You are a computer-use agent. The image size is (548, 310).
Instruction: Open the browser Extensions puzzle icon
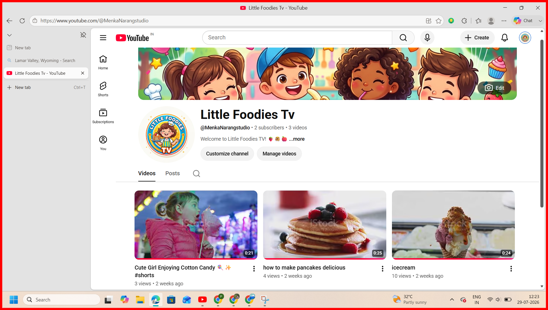[x=464, y=21]
